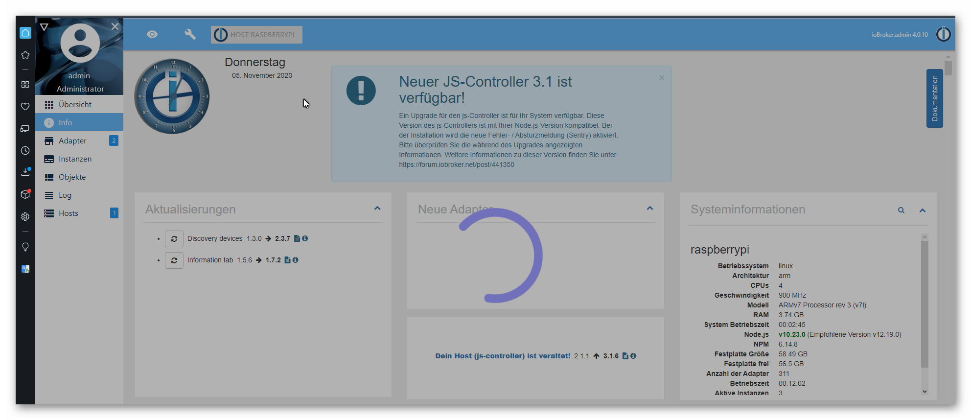This screenshot has width=971, height=420.
Task: Click the Festplatte frei value 56.5 GB
Action: 791,364
